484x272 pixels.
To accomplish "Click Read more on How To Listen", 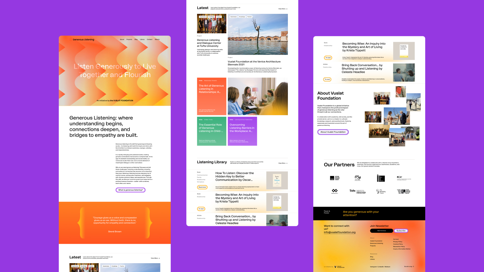I will tap(202, 187).
